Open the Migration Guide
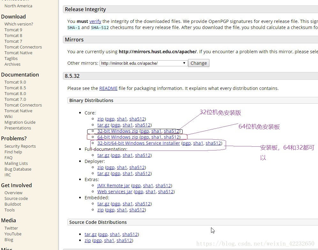 (x=20, y=122)
